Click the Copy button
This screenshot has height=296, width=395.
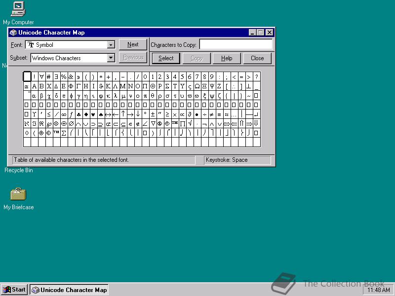[x=197, y=58]
